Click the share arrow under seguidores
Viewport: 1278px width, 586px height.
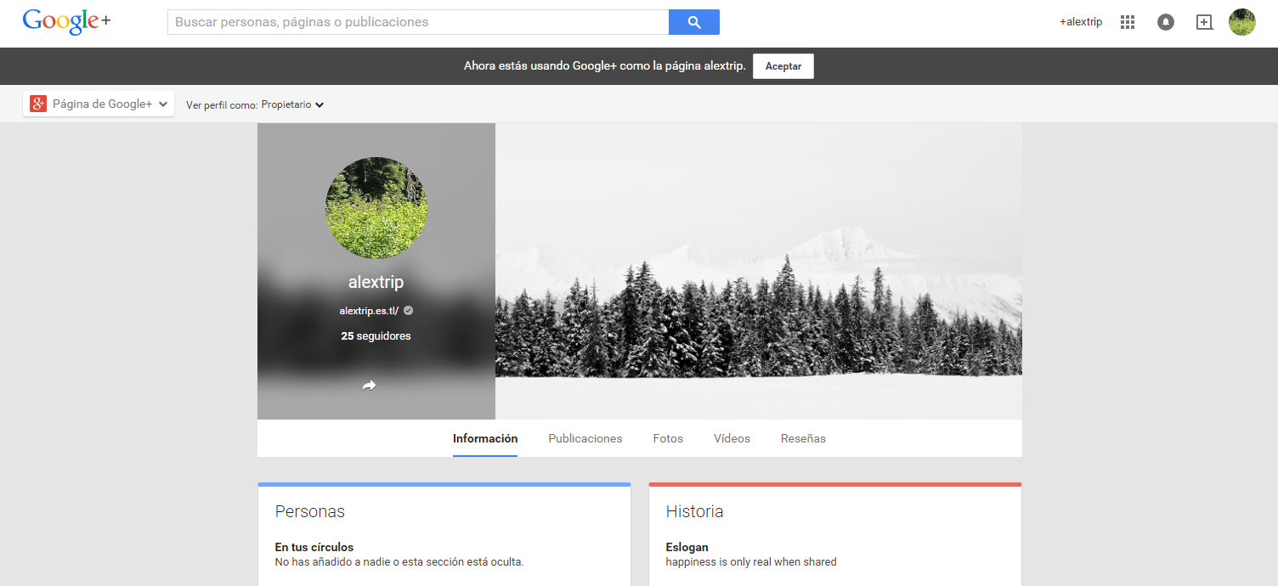(x=369, y=386)
